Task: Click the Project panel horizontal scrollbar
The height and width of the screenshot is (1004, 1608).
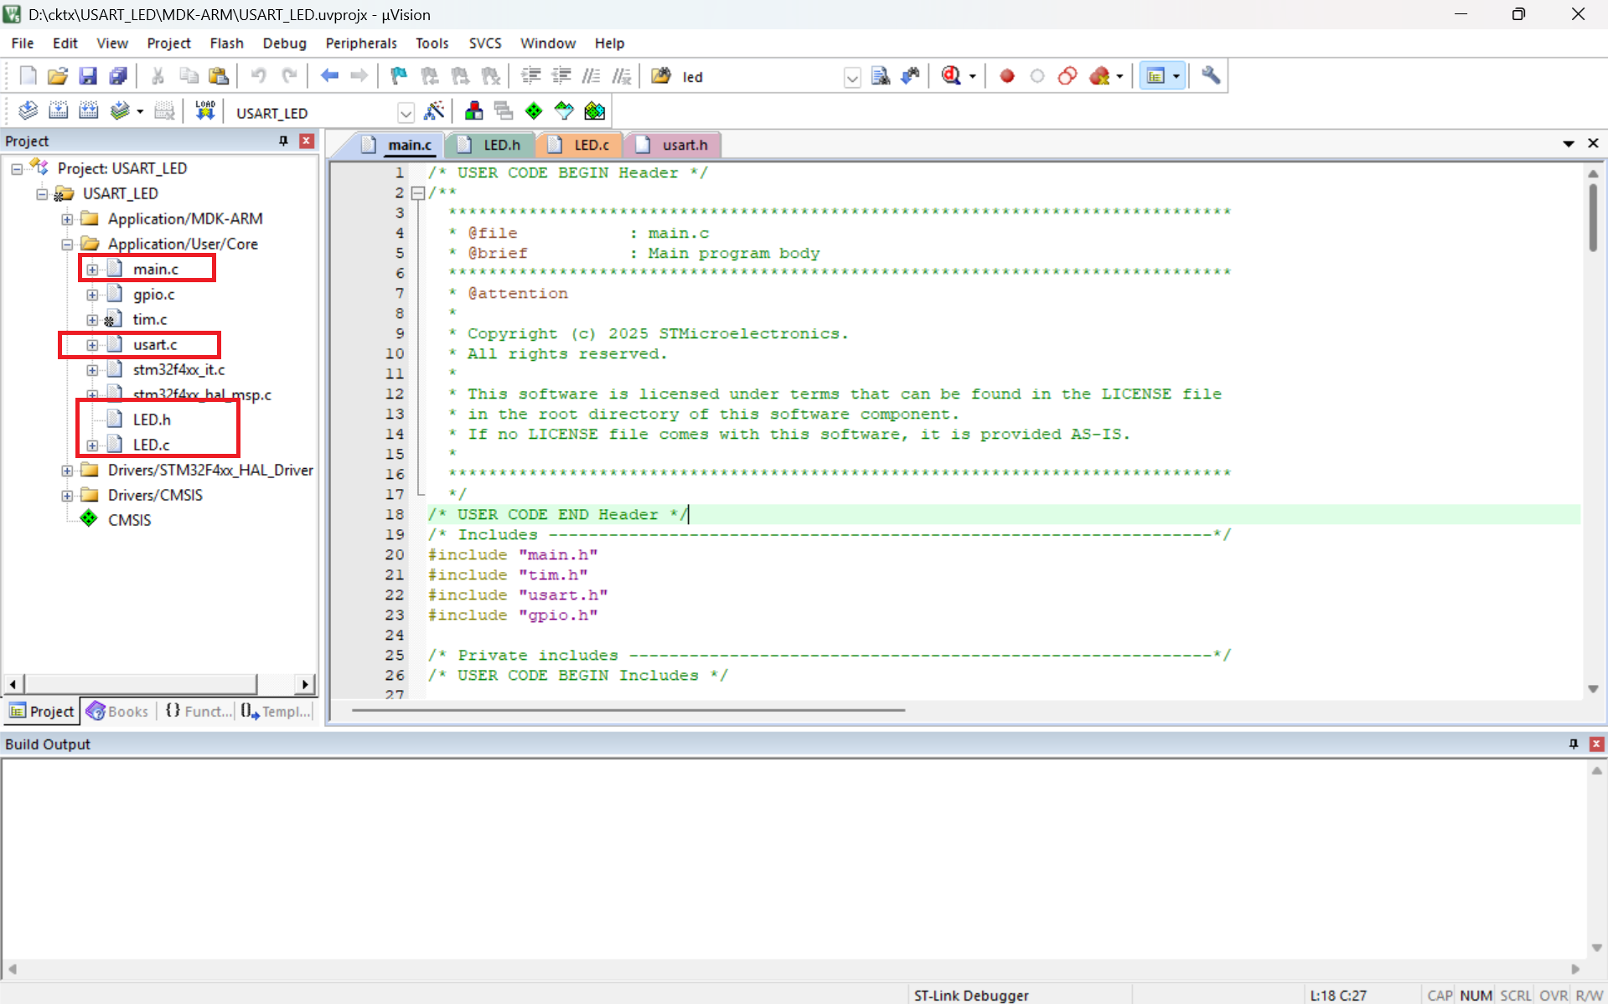Action: (140, 684)
